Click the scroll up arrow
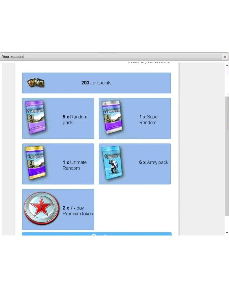 tap(227, 65)
